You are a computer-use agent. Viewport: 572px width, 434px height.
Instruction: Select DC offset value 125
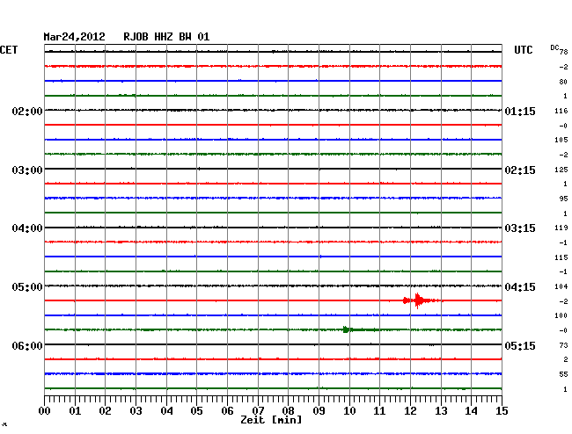tap(561, 170)
